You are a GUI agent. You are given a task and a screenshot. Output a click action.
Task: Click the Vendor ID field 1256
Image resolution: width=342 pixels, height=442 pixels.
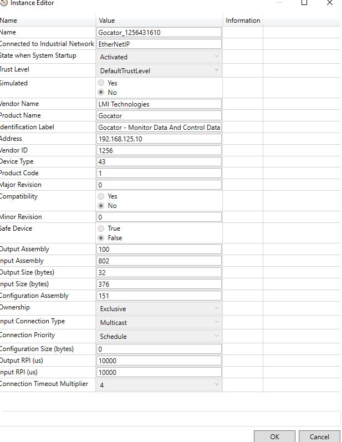tap(159, 150)
